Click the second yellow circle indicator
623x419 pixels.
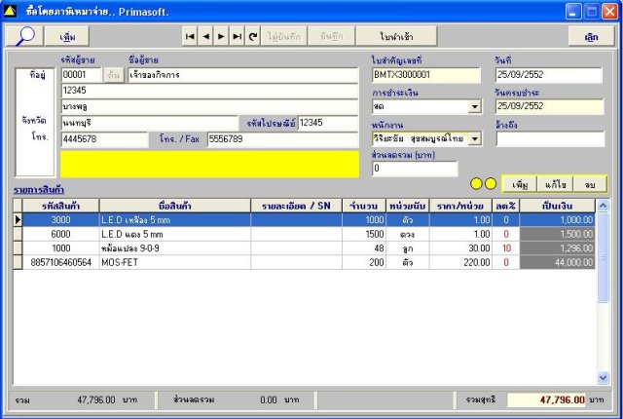(x=492, y=183)
